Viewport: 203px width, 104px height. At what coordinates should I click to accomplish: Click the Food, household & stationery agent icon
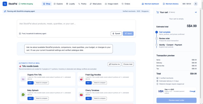pyautogui.click(x=20, y=34)
